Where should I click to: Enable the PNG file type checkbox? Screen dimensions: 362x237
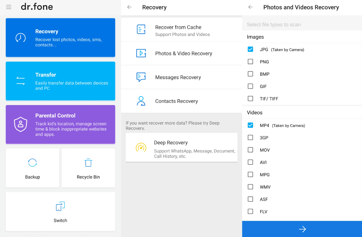tap(250, 62)
